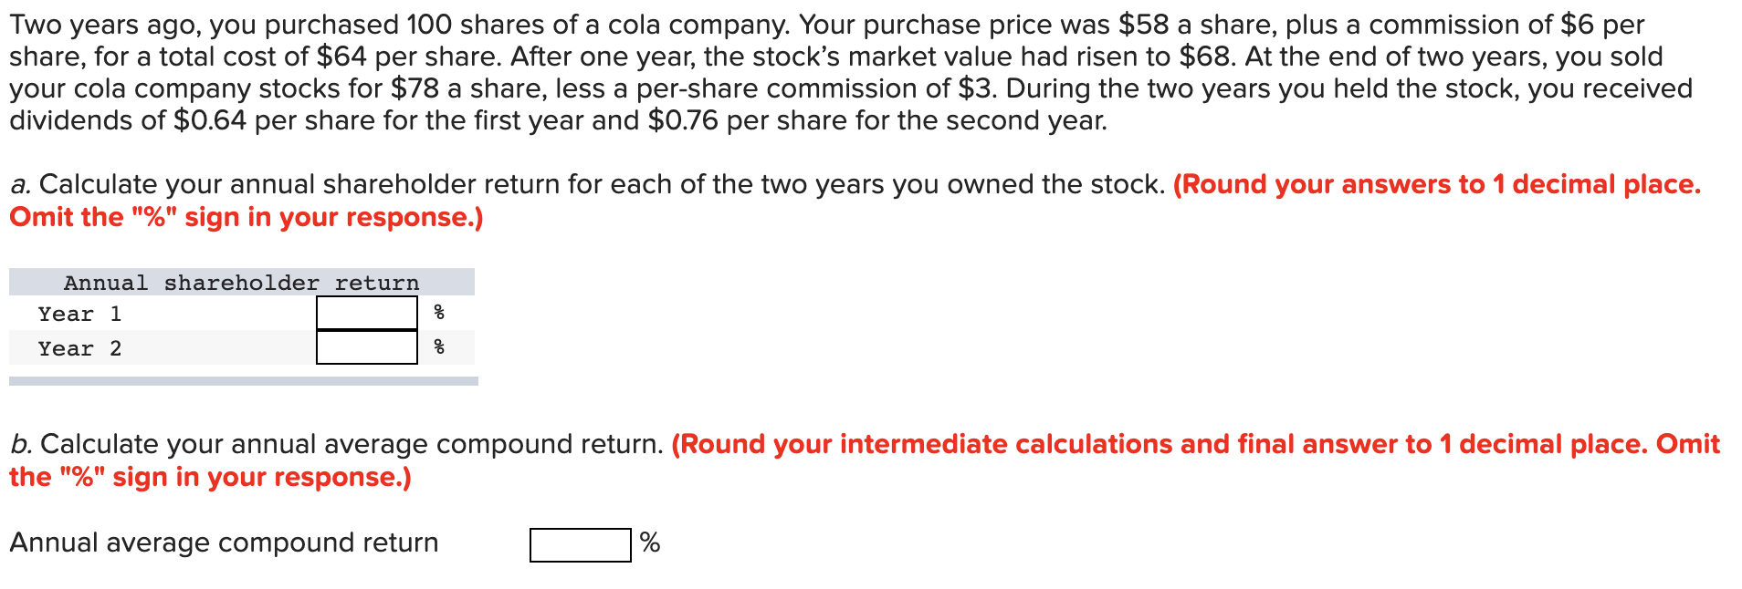Click the Year 1 percentage input box
The width and height of the screenshot is (1742, 589).
tap(365, 313)
